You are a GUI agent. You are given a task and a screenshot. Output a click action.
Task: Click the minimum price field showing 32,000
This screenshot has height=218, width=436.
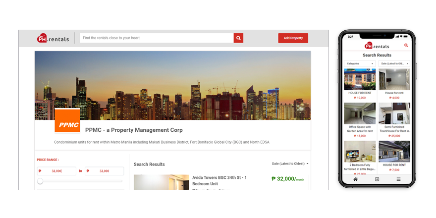tap(56, 171)
